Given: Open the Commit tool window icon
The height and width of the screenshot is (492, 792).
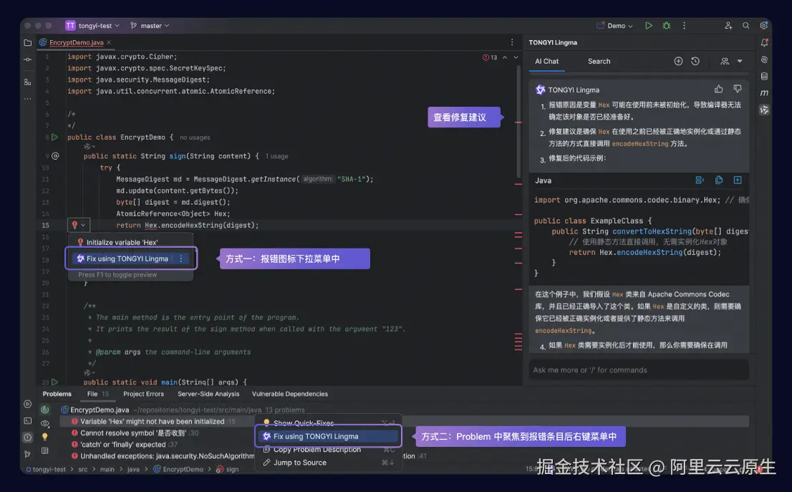Looking at the screenshot, I should (x=28, y=59).
